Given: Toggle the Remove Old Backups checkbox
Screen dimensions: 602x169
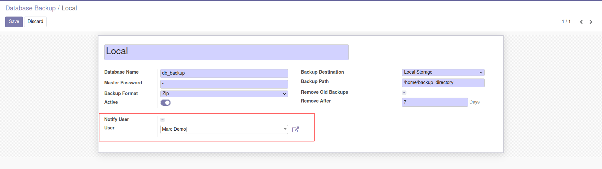Looking at the screenshot, I should 404,92.
